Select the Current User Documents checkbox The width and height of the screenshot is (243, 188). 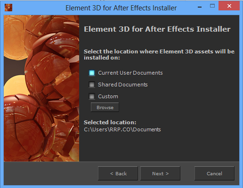coord(92,73)
